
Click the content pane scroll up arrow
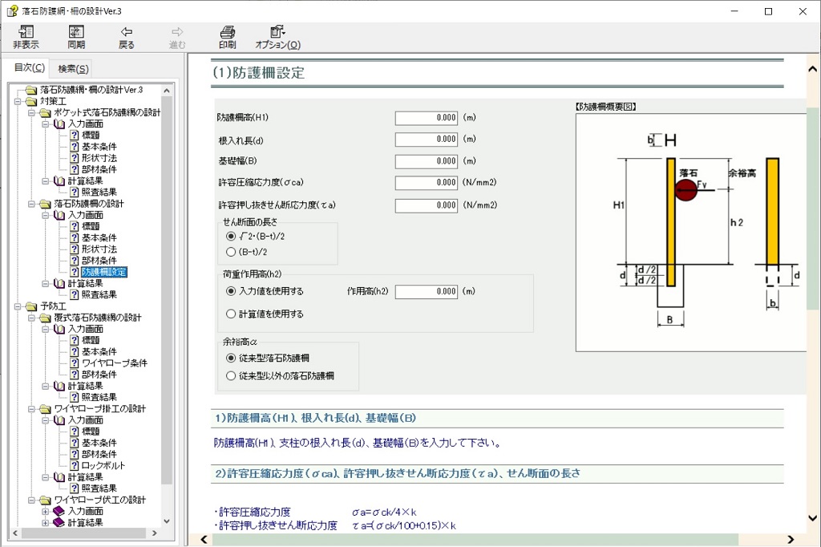(813, 69)
